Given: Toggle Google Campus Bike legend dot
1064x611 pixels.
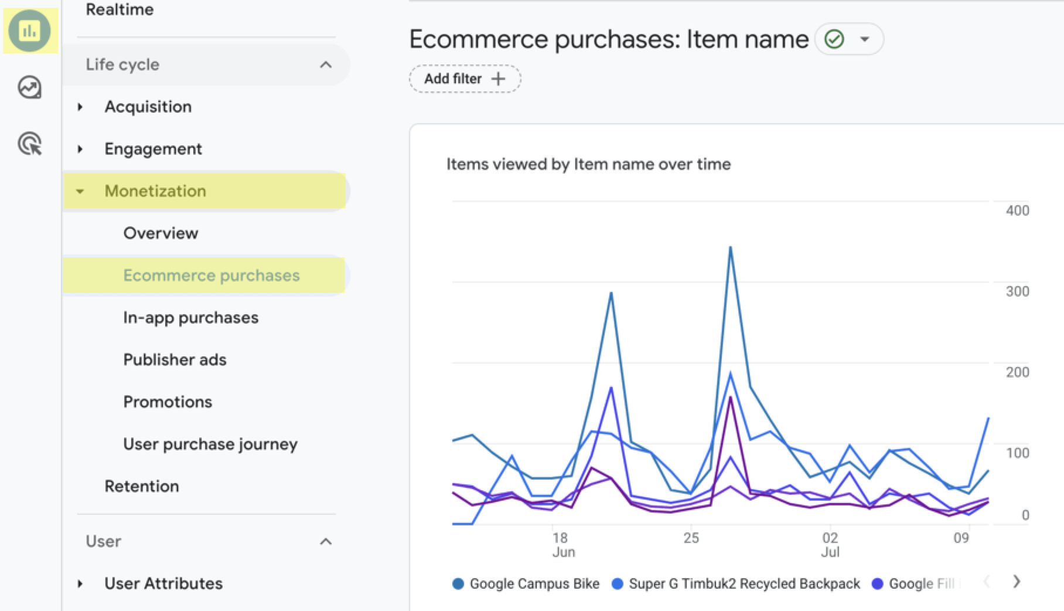Looking at the screenshot, I should point(458,583).
